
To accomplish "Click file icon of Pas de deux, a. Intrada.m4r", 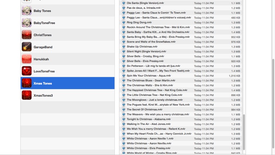I will pyautogui.click(x=124, y=8).
